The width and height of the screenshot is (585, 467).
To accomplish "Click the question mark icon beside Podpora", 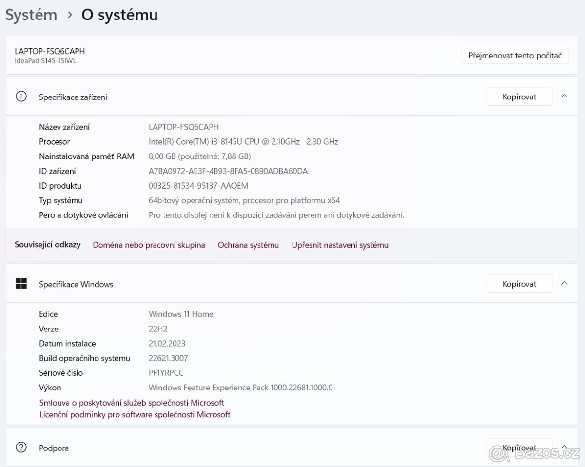I will point(21,447).
